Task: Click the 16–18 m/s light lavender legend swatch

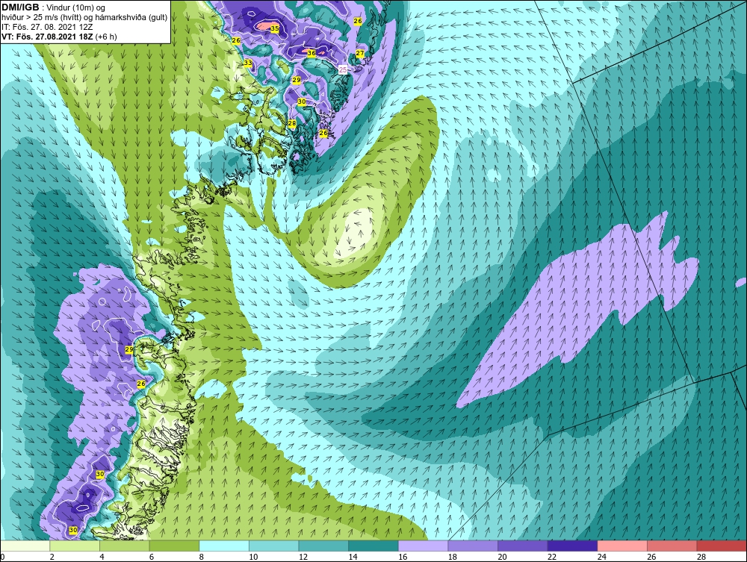Action: (423, 546)
